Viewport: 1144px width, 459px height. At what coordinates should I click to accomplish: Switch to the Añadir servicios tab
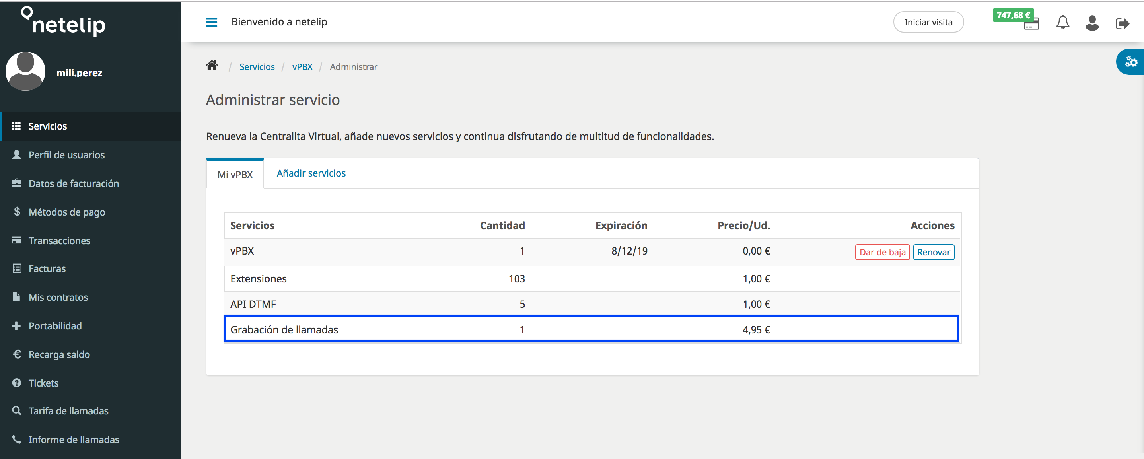click(x=311, y=173)
